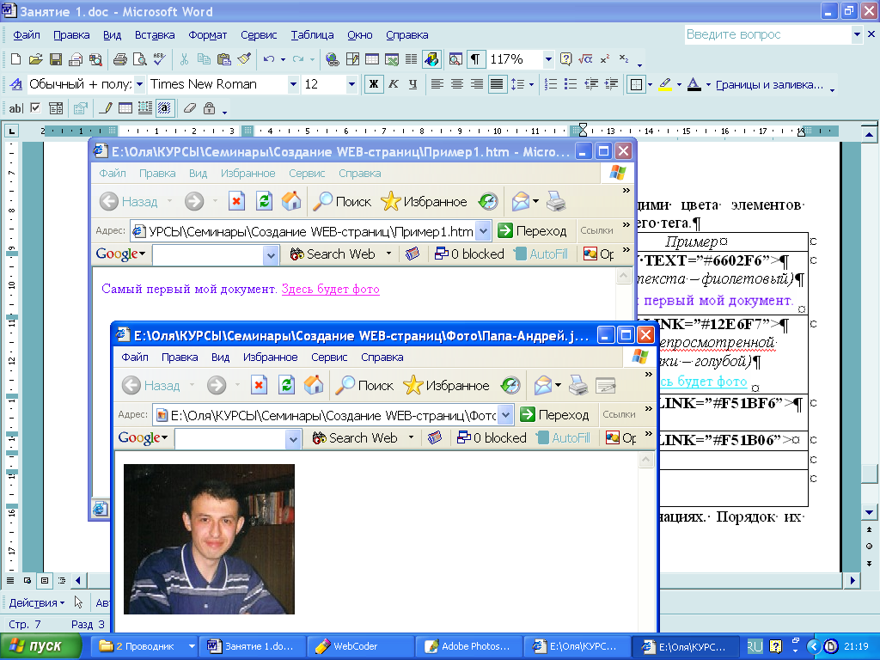Expand the highlight color dropdown arrow
This screenshot has height=660, width=880.
pyautogui.click(x=679, y=85)
